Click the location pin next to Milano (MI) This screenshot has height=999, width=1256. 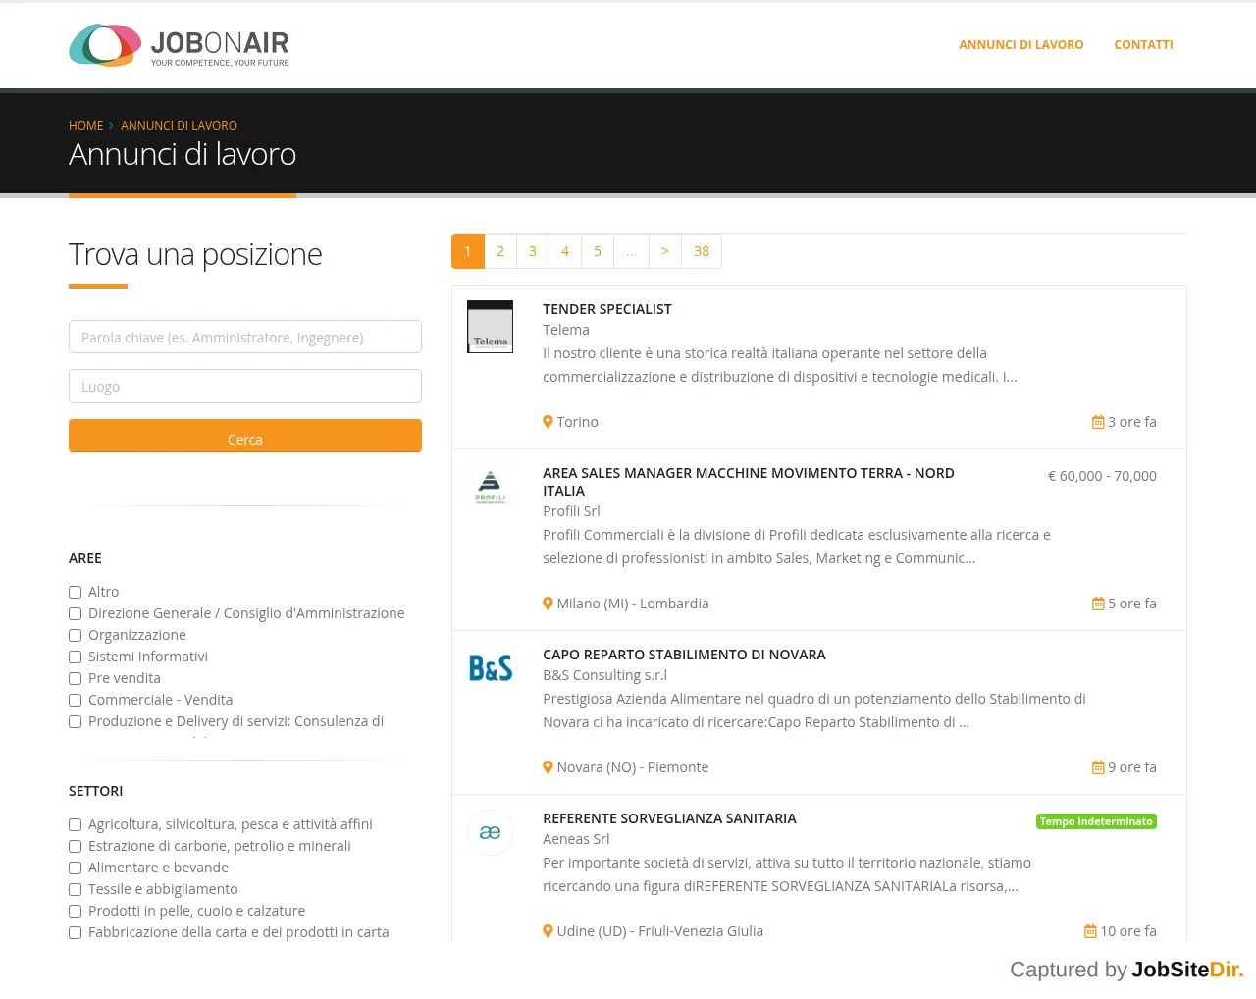pos(549,604)
